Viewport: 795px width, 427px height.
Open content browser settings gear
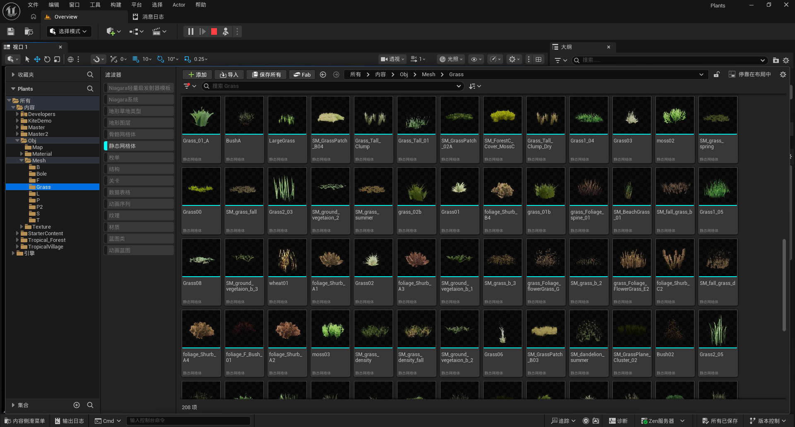(783, 75)
